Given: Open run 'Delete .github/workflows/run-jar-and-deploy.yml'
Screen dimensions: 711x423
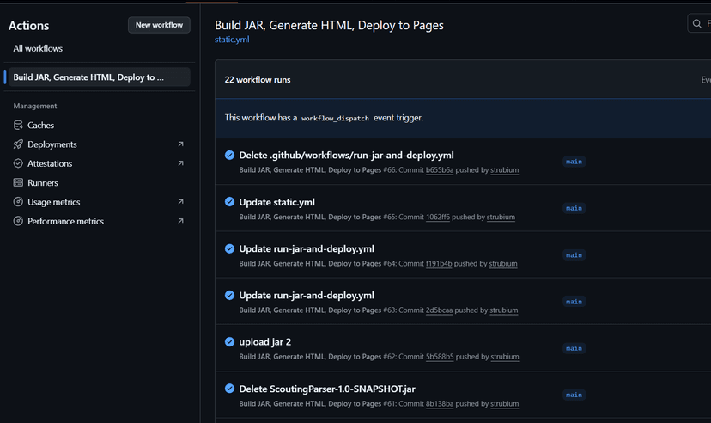Looking at the screenshot, I should [x=346, y=156].
